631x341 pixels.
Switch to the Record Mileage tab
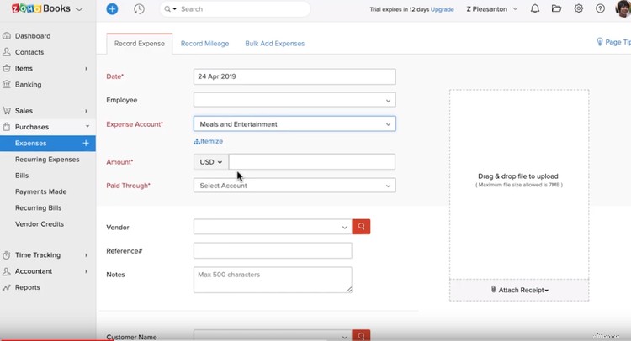click(204, 44)
